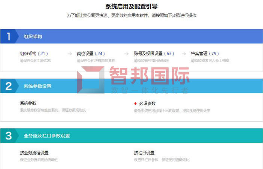Viewport: 263px width, 169px height.
Task: Click the 系统启用及配置引导 page title
Action: click(131, 7)
